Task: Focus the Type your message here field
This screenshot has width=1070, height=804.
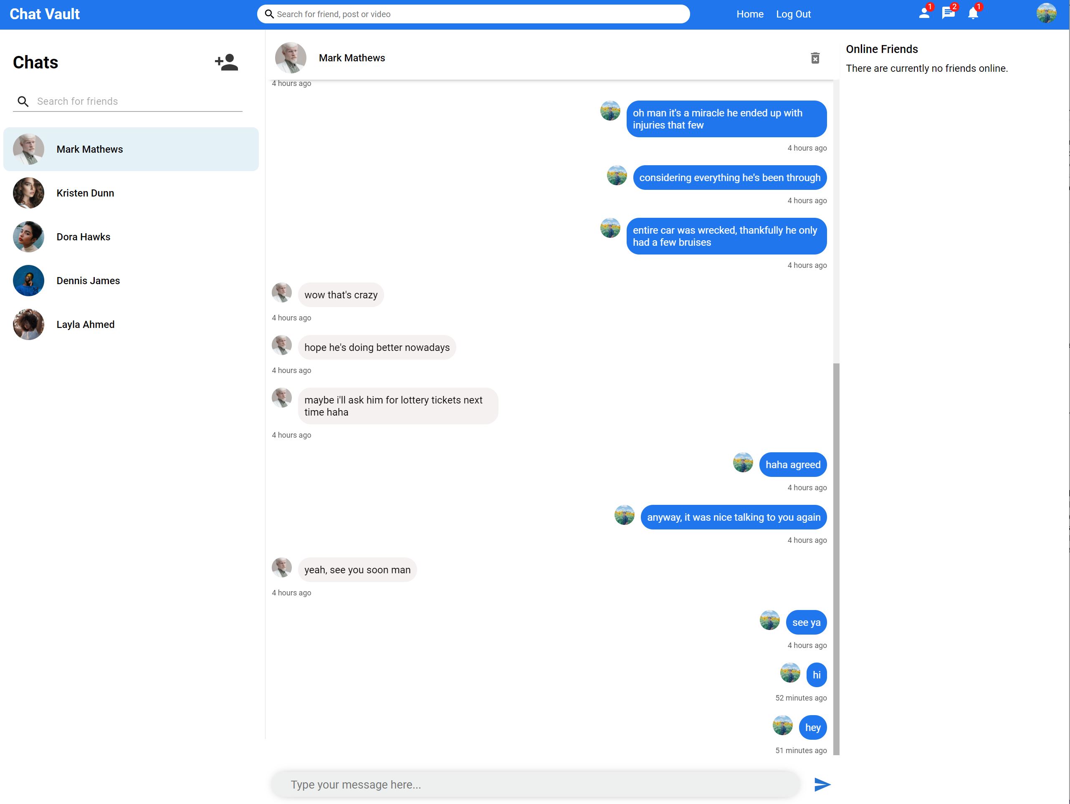Action: pyautogui.click(x=534, y=784)
